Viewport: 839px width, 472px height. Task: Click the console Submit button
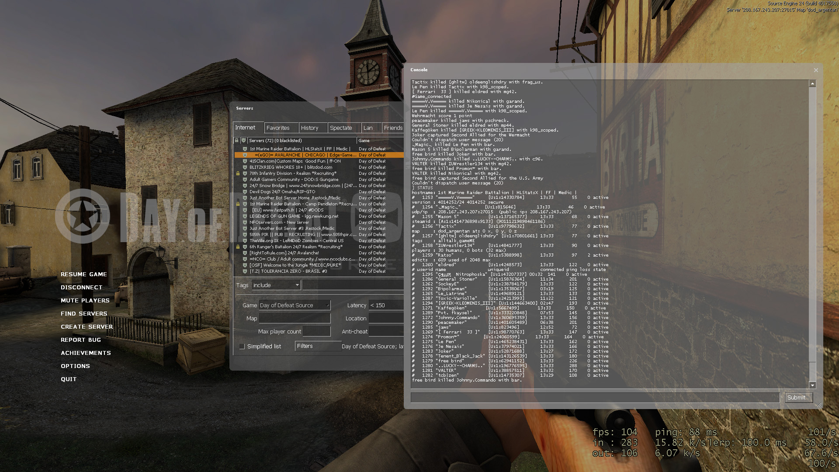[799, 398]
